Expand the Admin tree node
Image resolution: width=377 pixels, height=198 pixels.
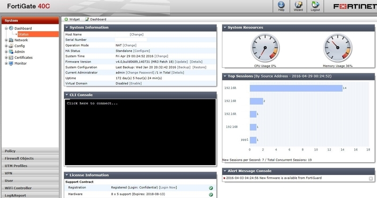coord(6,52)
